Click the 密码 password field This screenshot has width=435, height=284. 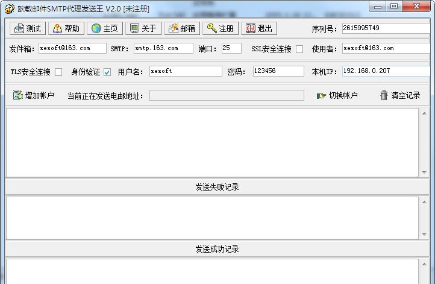(x=278, y=71)
